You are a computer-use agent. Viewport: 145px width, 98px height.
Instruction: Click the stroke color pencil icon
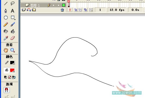tap(7, 63)
